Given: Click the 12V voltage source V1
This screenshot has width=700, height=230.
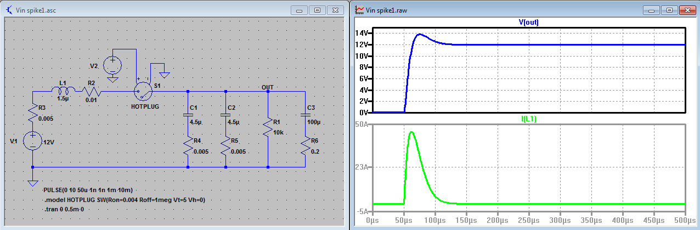Looking at the screenshot, I should tap(33, 141).
